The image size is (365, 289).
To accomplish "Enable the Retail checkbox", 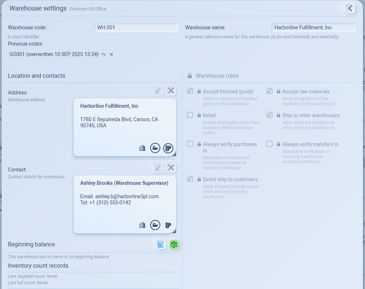I will point(190,115).
